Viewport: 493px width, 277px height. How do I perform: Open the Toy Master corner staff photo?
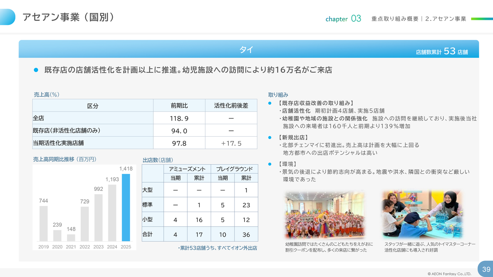coord(423,215)
